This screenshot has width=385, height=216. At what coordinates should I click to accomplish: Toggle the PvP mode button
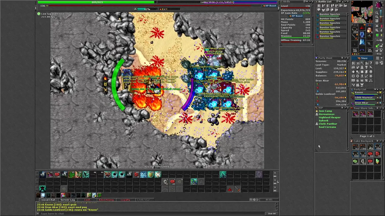(x=379, y=40)
